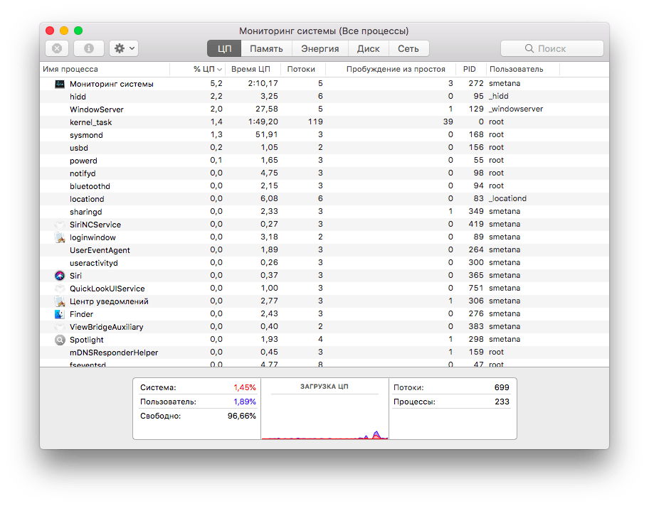This screenshot has height=506, width=649.
Task: Click the QuickLookUIService process icon
Action: pyautogui.click(x=60, y=289)
